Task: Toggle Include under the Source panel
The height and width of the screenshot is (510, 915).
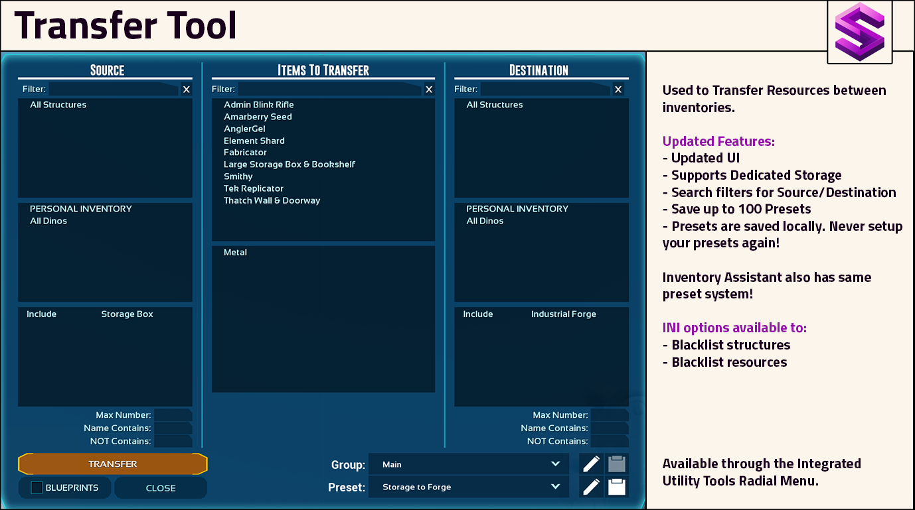Action: click(x=41, y=314)
